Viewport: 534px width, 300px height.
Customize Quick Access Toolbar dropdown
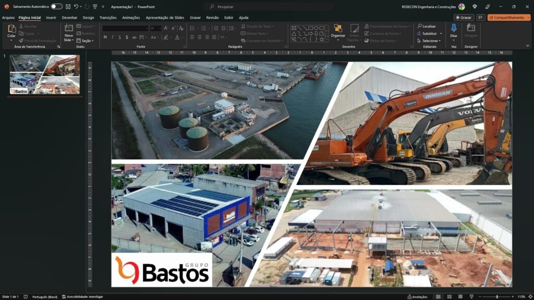click(x=103, y=6)
